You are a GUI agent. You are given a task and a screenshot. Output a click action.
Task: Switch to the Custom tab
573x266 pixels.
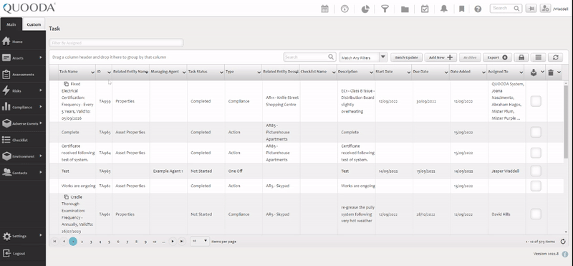34,24
